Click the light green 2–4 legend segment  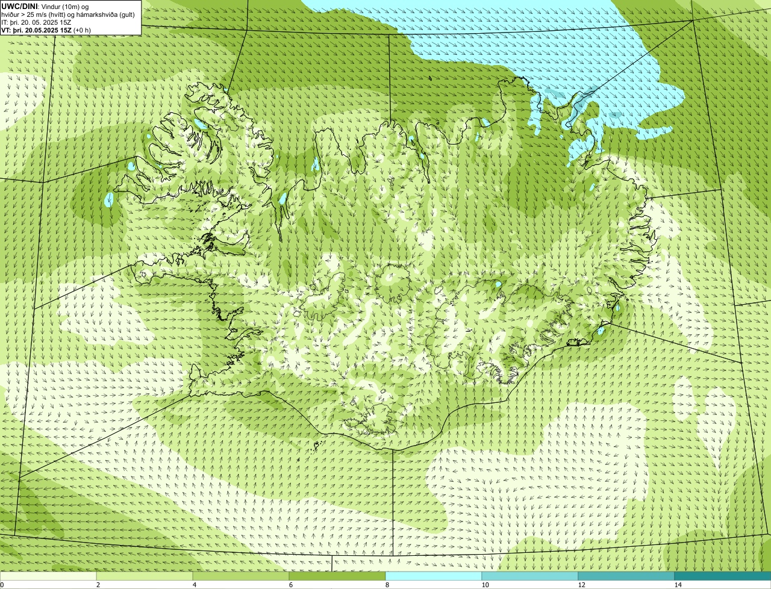(x=145, y=576)
